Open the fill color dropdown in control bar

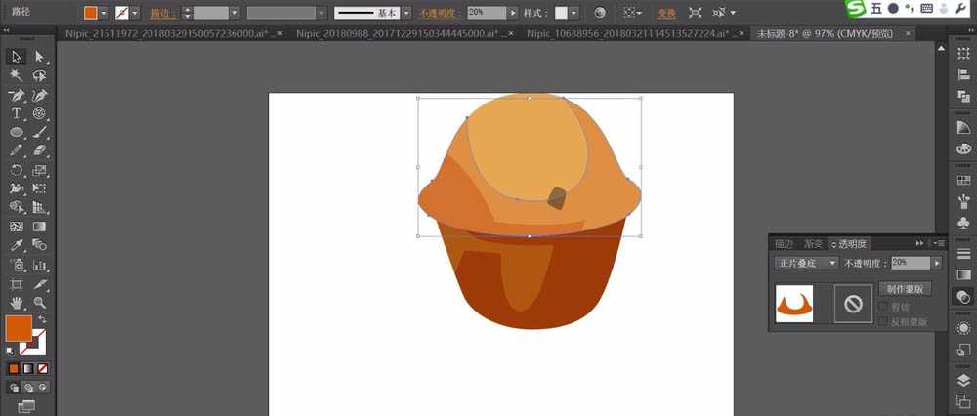[105, 13]
